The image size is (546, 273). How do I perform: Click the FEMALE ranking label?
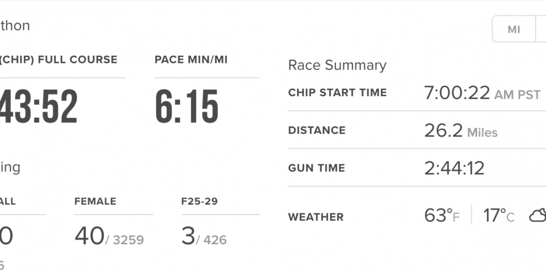pyautogui.click(x=95, y=201)
